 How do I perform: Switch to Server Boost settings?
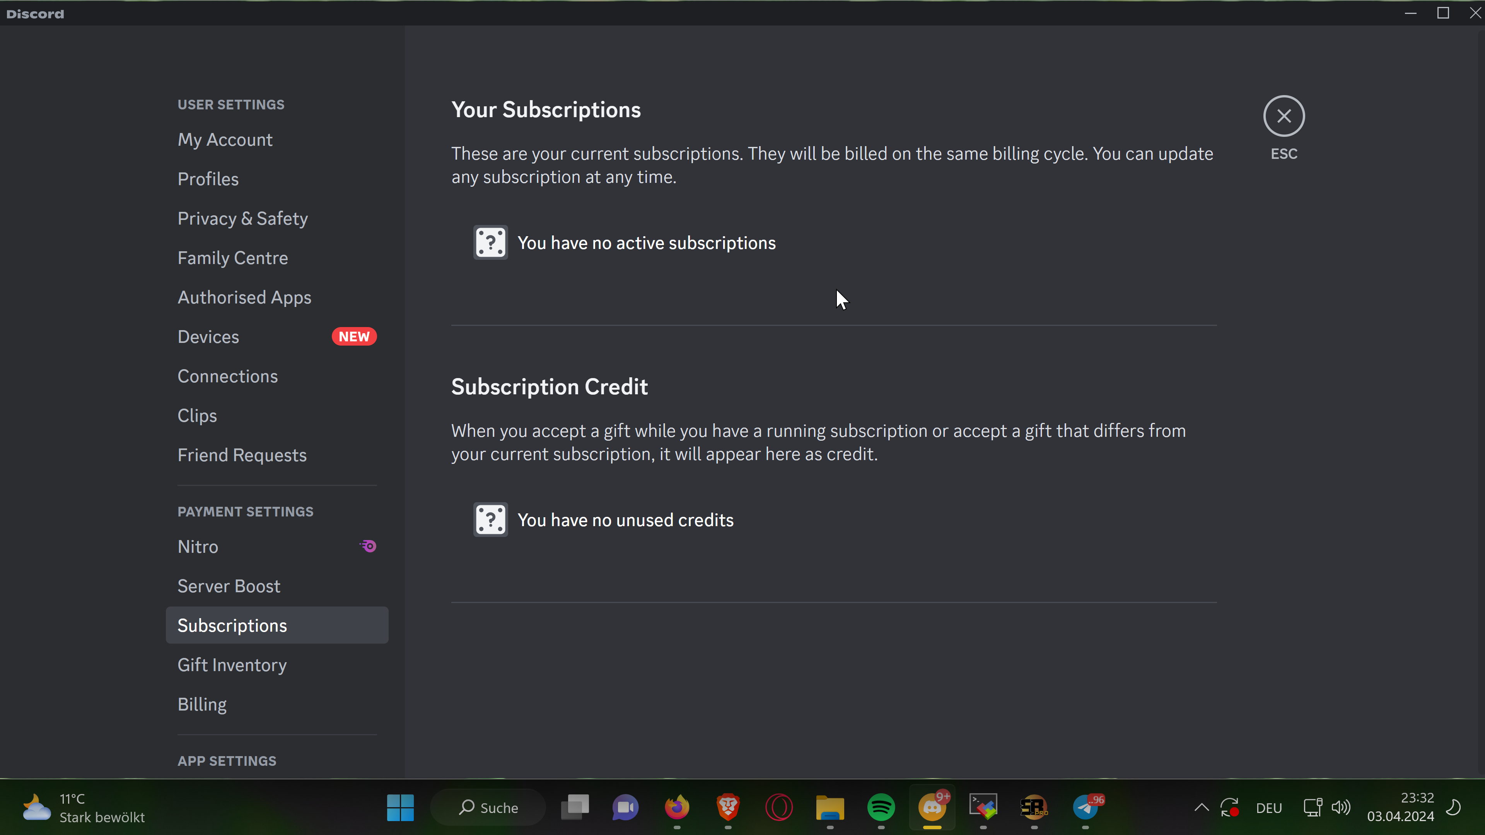coord(229,586)
